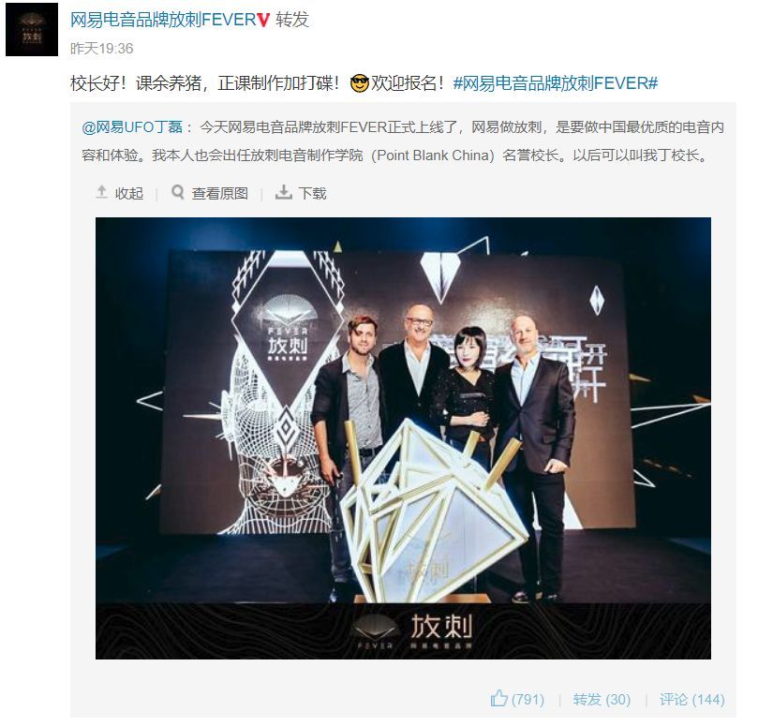Click the download arrow icon
This screenshot has height=726, width=758.
click(283, 192)
